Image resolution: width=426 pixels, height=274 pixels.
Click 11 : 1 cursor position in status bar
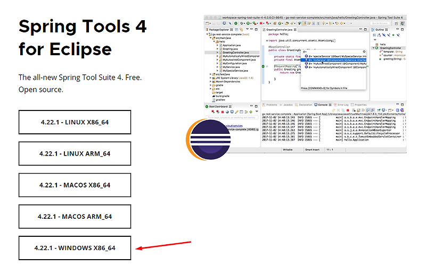point(330,150)
